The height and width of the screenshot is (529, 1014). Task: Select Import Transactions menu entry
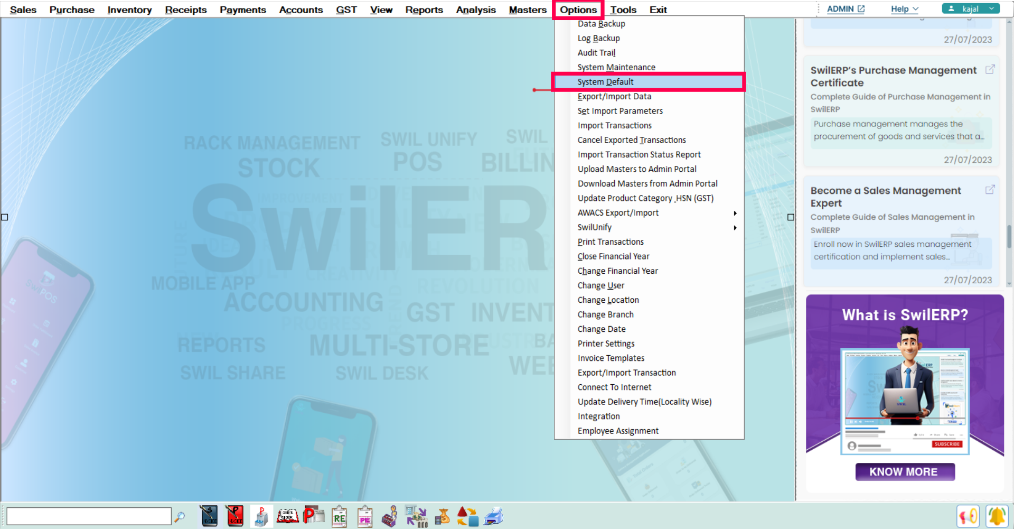[x=650, y=125]
